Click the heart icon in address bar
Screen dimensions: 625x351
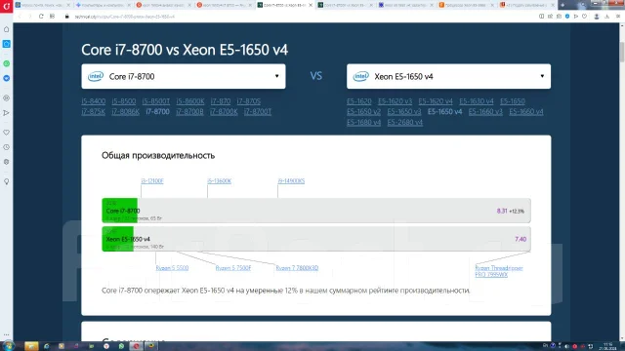[x=584, y=17]
